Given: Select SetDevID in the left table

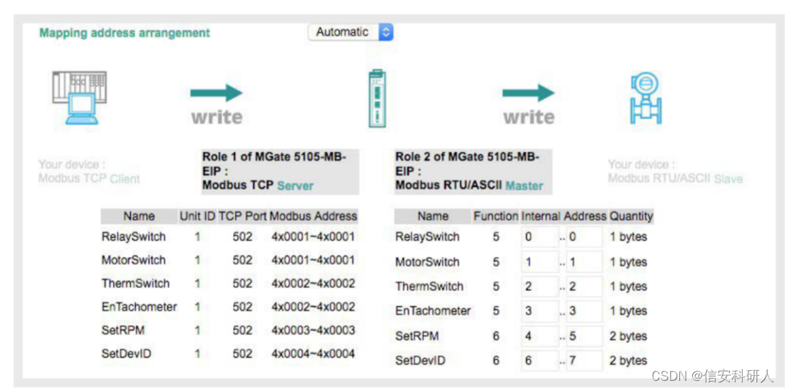Looking at the screenshot, I should click(126, 354).
